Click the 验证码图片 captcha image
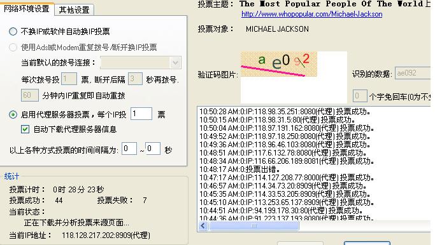 coord(279,64)
